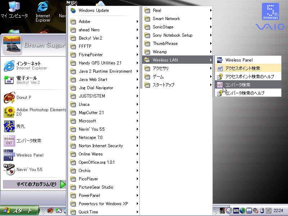
Task: Expand the Microsoft submenu arrow
Action: tap(138, 121)
